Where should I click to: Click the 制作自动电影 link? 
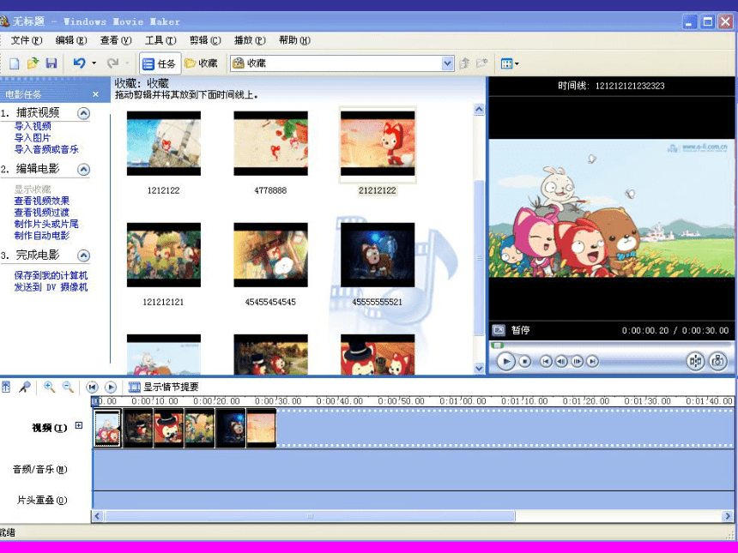tap(42, 236)
